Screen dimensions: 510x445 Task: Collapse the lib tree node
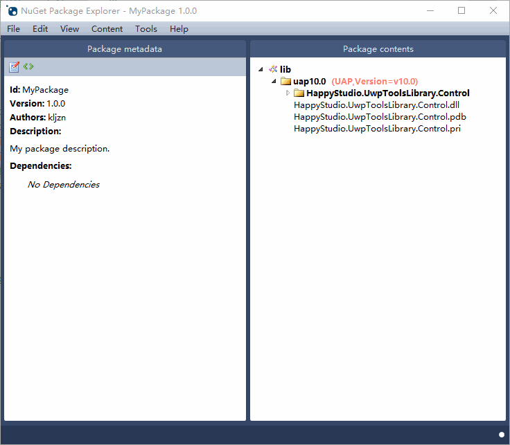pos(261,69)
